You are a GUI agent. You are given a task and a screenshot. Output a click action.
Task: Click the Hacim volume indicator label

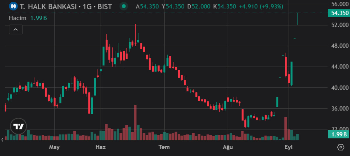click(17, 18)
